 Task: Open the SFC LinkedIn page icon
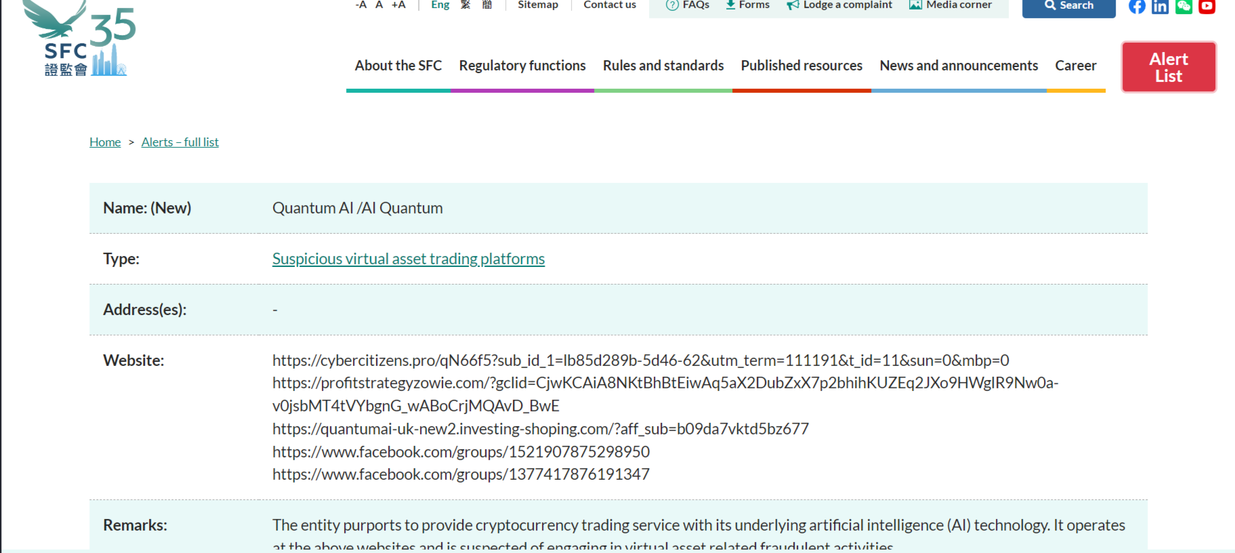[1160, 6]
